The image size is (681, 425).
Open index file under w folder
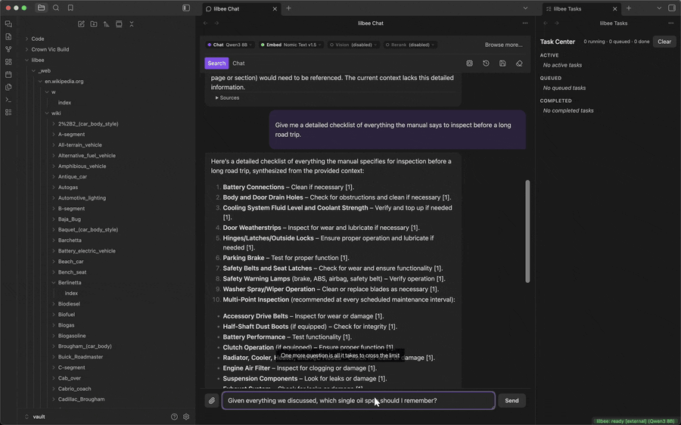click(64, 102)
